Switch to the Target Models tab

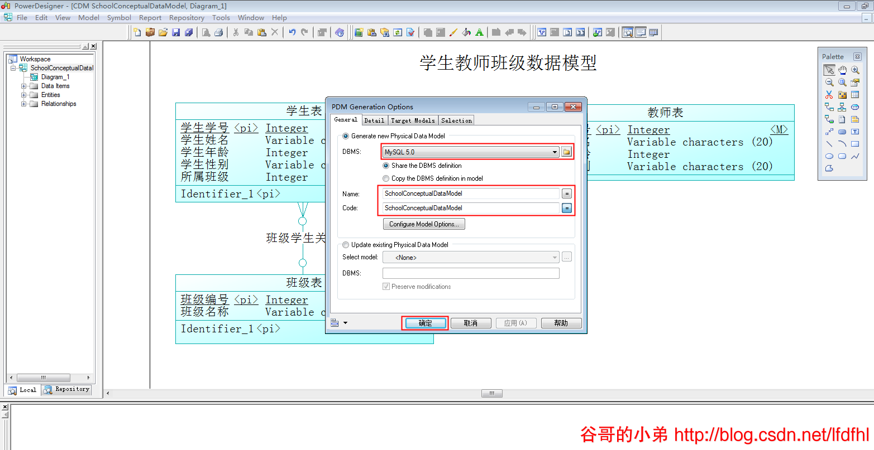pyautogui.click(x=413, y=120)
